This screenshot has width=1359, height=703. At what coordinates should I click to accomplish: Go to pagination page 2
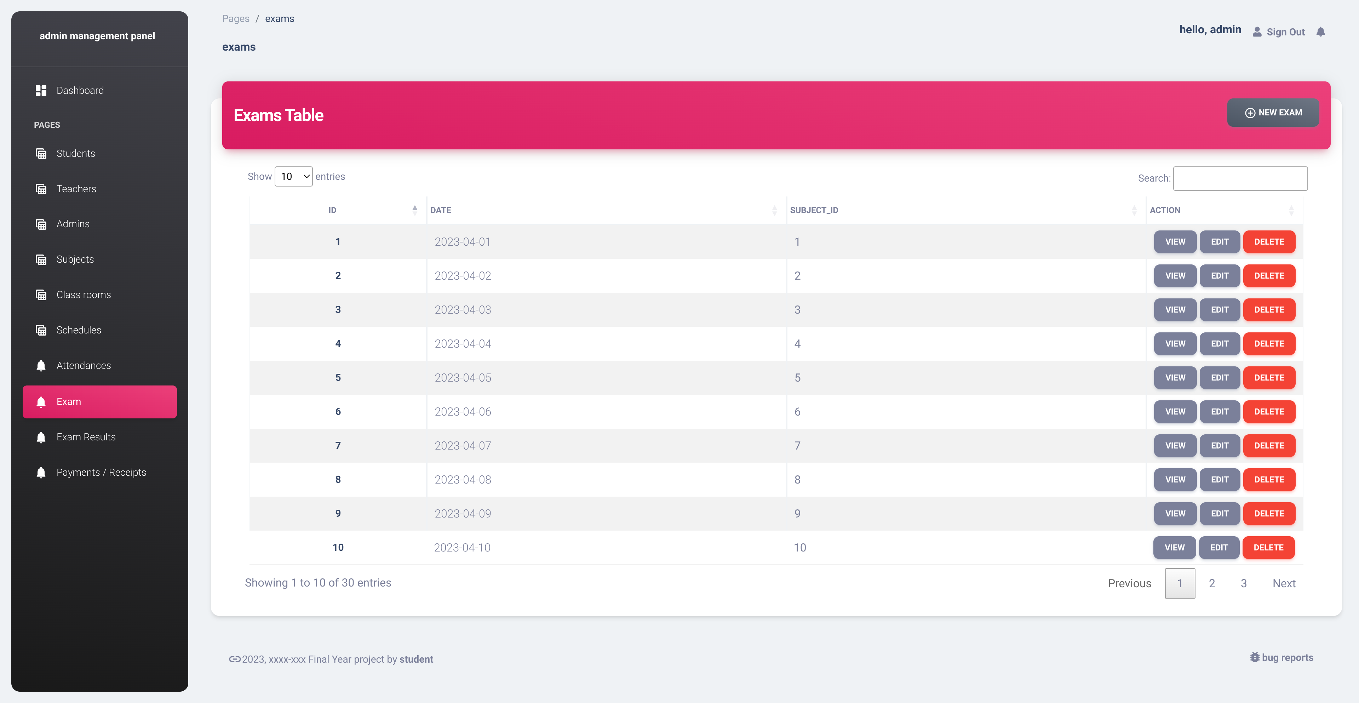[x=1212, y=583]
